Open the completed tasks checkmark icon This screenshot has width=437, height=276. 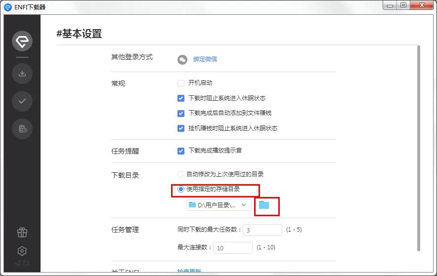[22, 101]
